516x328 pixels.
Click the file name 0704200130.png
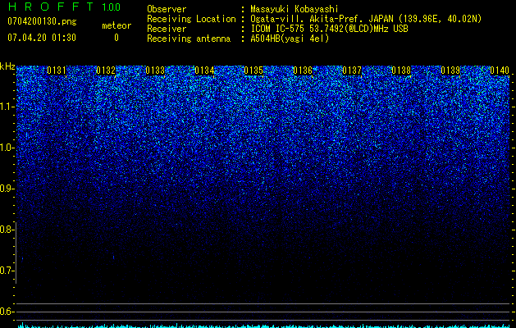point(42,22)
